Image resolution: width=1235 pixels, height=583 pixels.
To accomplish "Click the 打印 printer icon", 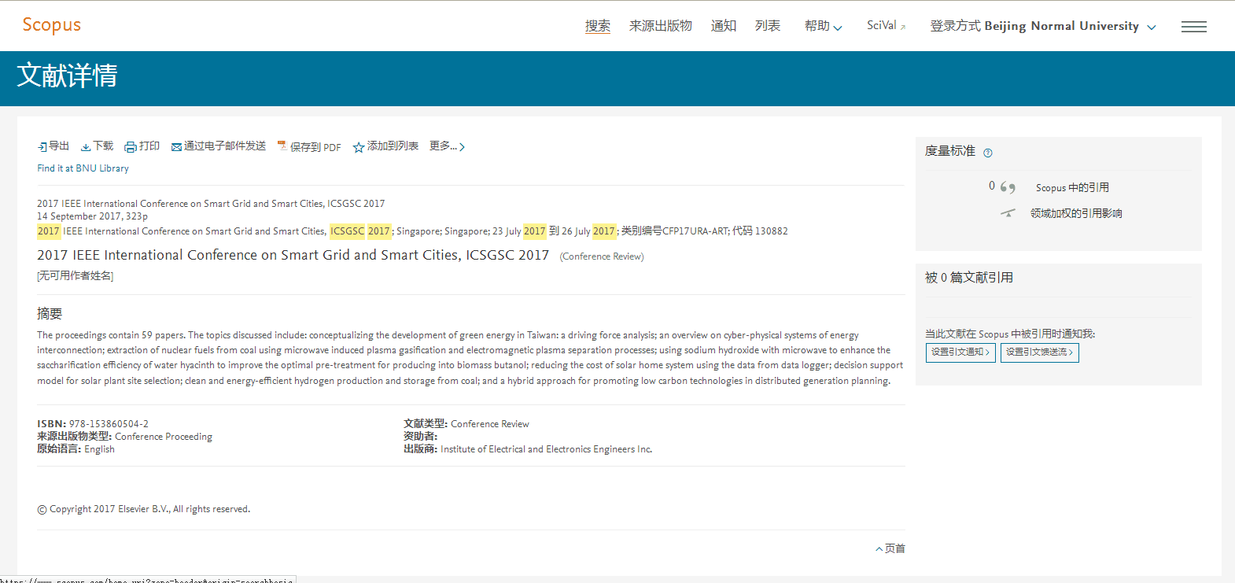I will click(x=131, y=147).
